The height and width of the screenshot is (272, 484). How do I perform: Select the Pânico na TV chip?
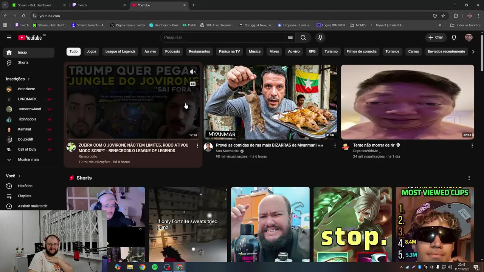pyautogui.click(x=230, y=51)
